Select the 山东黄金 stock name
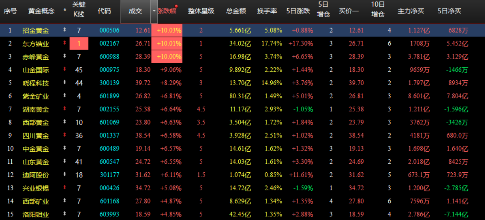485x220 pixels. [36, 162]
